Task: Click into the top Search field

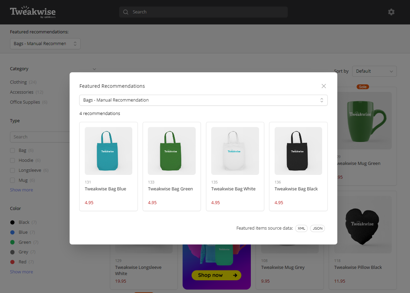Action: (203, 12)
